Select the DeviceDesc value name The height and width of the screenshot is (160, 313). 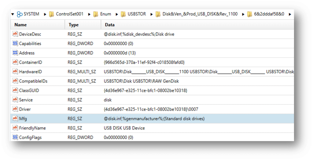(30, 34)
